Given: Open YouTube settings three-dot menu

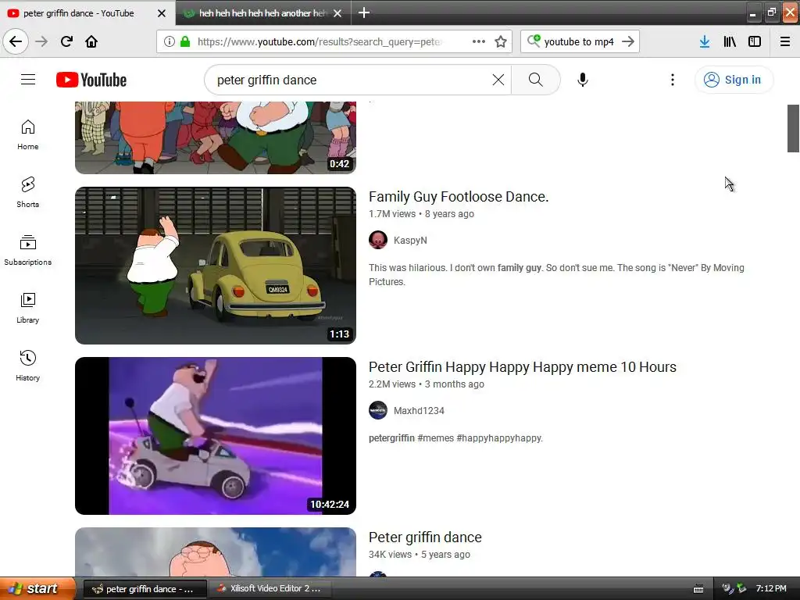Looking at the screenshot, I should (x=673, y=80).
